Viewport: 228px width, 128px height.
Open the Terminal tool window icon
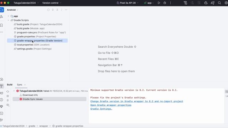click(x=1, y=113)
